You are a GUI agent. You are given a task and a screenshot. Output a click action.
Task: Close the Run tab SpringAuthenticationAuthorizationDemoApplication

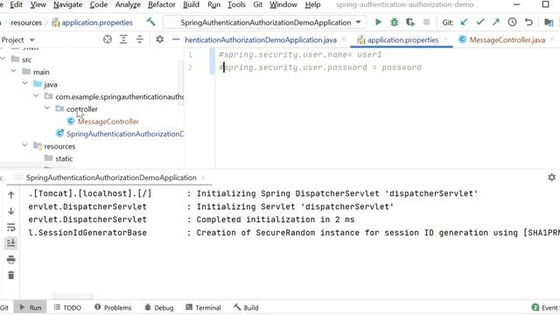[203, 178]
